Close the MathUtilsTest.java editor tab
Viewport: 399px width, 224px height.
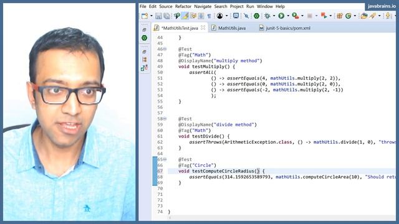click(203, 27)
